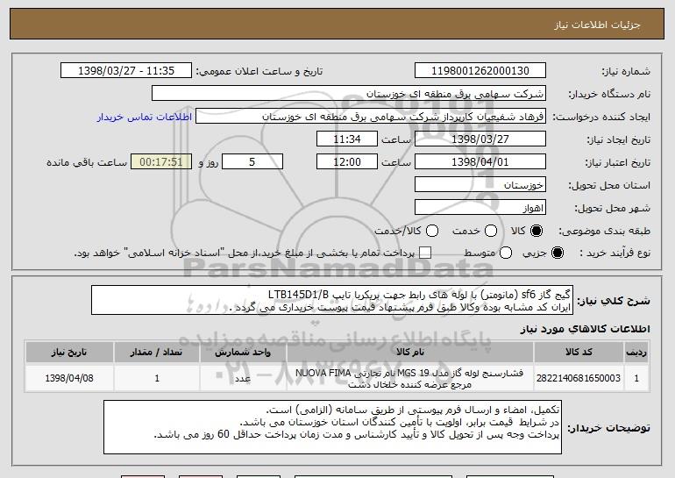Click the buyer organization name field
The height and width of the screenshot is (478, 675).
tap(349, 94)
